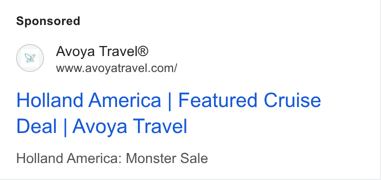Click the word "America" in the blue headline
Image resolution: width=381 pixels, height=180 pixels.
tap(124, 100)
